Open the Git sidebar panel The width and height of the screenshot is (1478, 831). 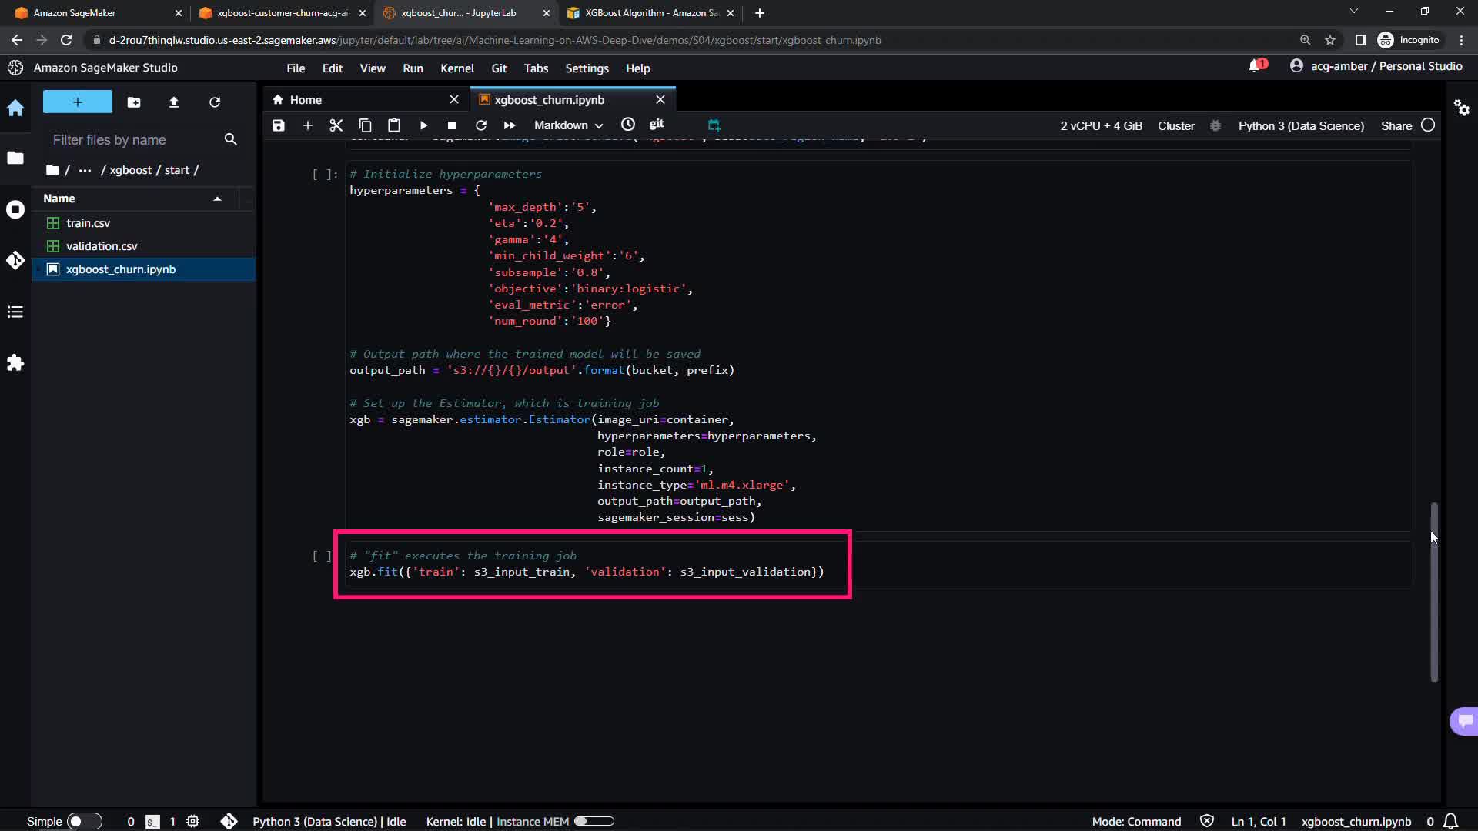click(15, 261)
